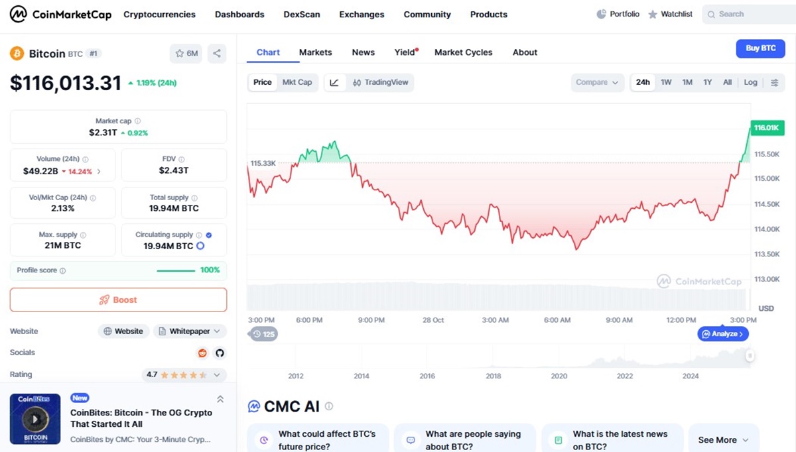Open the Reddit social link
Screen dimensions: 796x452
pyautogui.click(x=203, y=353)
